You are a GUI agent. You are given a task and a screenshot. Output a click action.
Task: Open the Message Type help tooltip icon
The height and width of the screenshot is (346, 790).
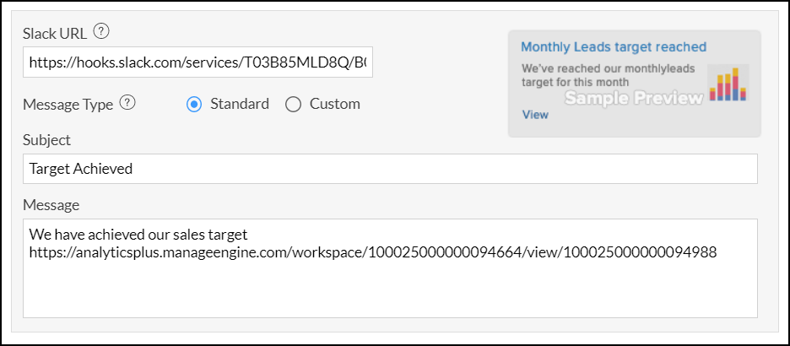(x=127, y=104)
